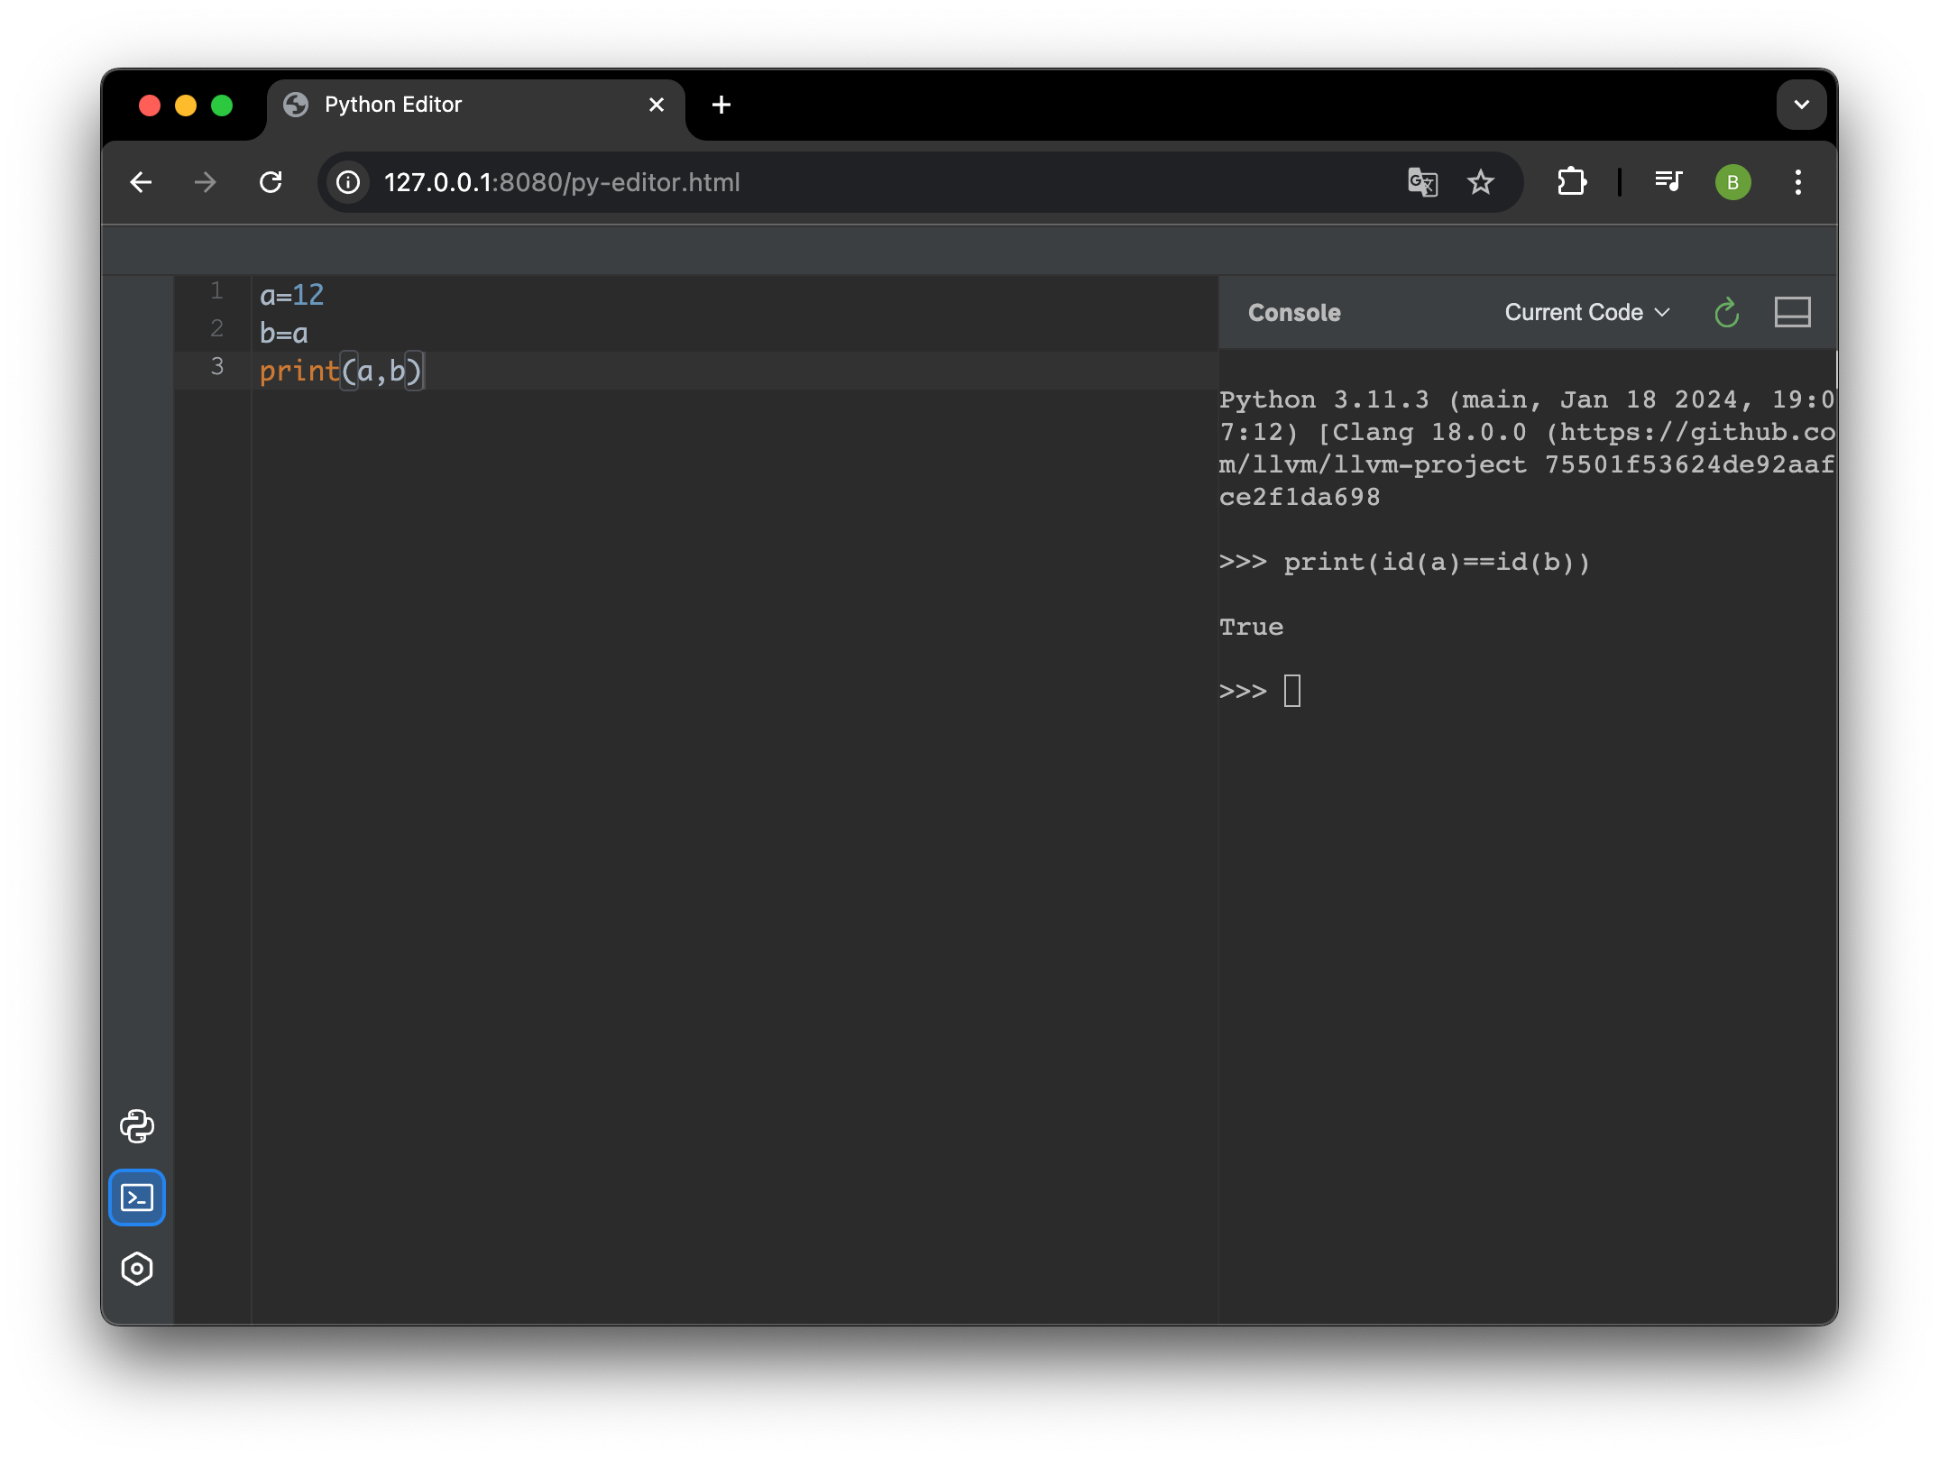Close the Python Editor tab

pos(657,105)
